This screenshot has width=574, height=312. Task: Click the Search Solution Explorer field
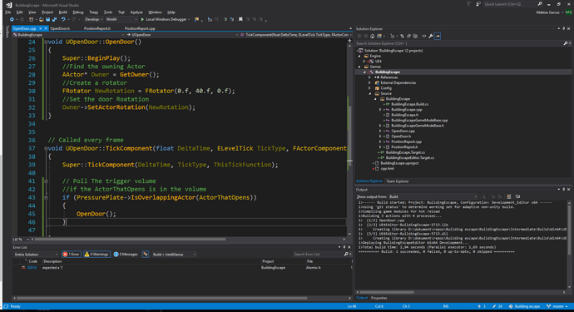tap(459, 43)
